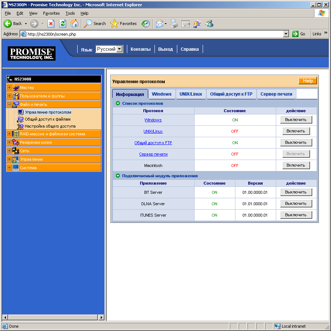This screenshot has height=331, width=331.
Task: Collapse the Файл и печать node
Action: (9, 104)
